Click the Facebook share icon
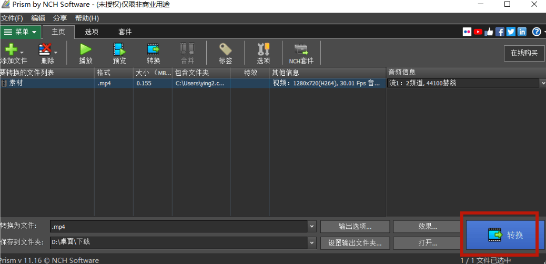This screenshot has height=264, width=546. pos(500,32)
